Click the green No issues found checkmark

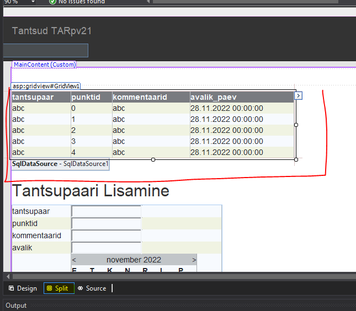[52, 2]
